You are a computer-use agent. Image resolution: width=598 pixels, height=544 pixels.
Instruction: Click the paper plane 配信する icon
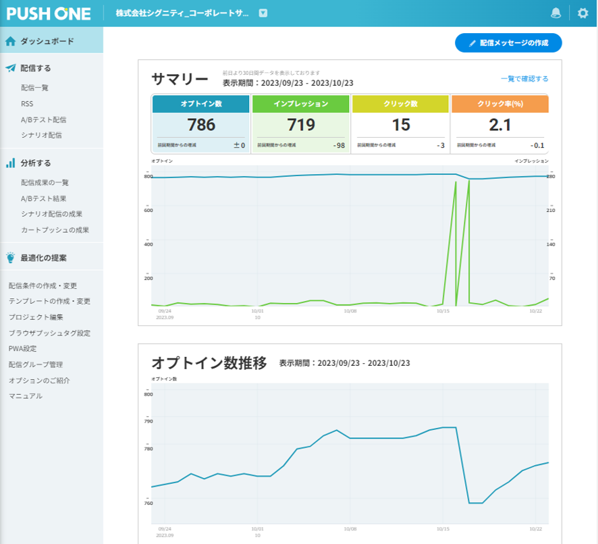click(10, 68)
